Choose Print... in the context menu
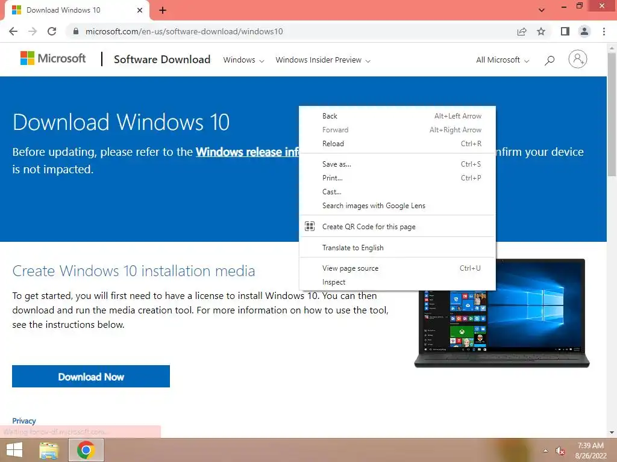Image resolution: width=617 pixels, height=462 pixels. 398,178
